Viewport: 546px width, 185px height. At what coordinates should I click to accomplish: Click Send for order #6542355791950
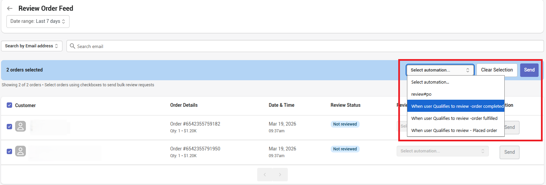(509, 152)
